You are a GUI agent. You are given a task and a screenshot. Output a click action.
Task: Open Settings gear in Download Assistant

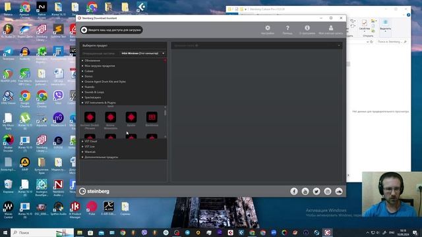point(268,30)
